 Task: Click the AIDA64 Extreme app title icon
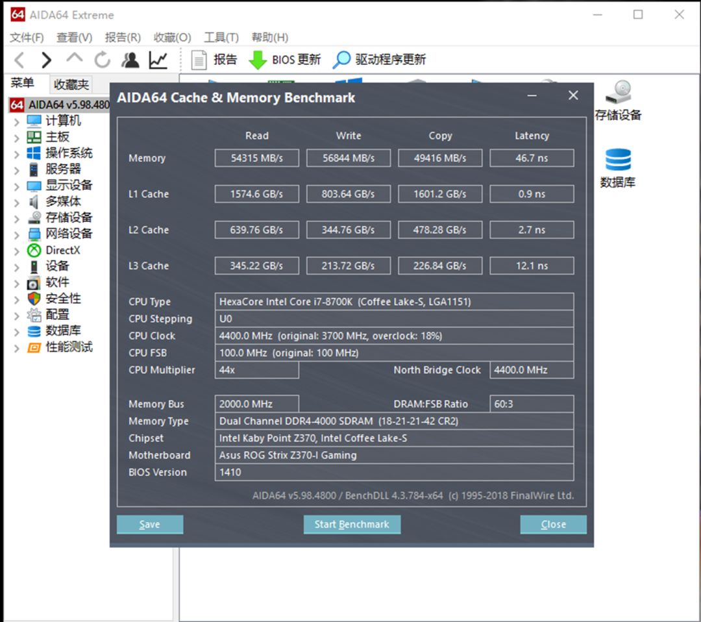coord(18,14)
